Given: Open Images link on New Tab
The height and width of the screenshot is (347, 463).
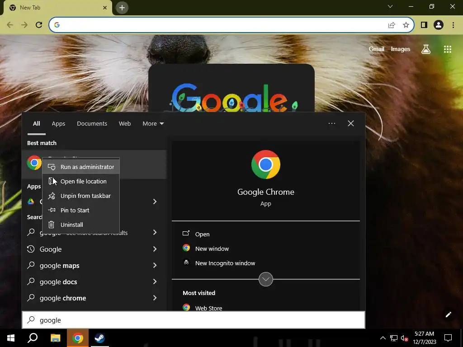Looking at the screenshot, I should click(401, 49).
